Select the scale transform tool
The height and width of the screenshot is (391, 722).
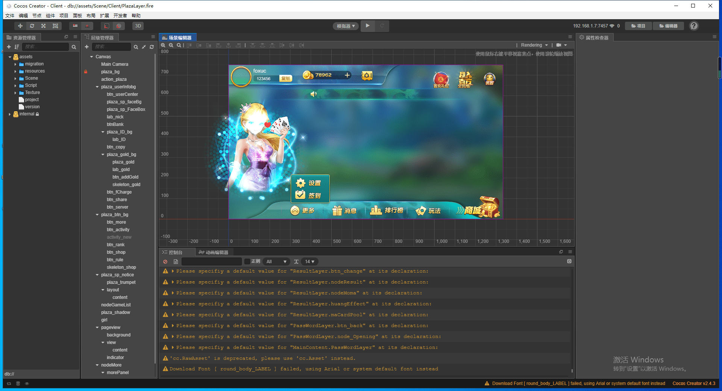coord(44,26)
